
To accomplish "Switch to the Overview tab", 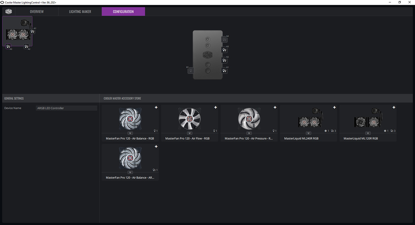I will point(37,12).
